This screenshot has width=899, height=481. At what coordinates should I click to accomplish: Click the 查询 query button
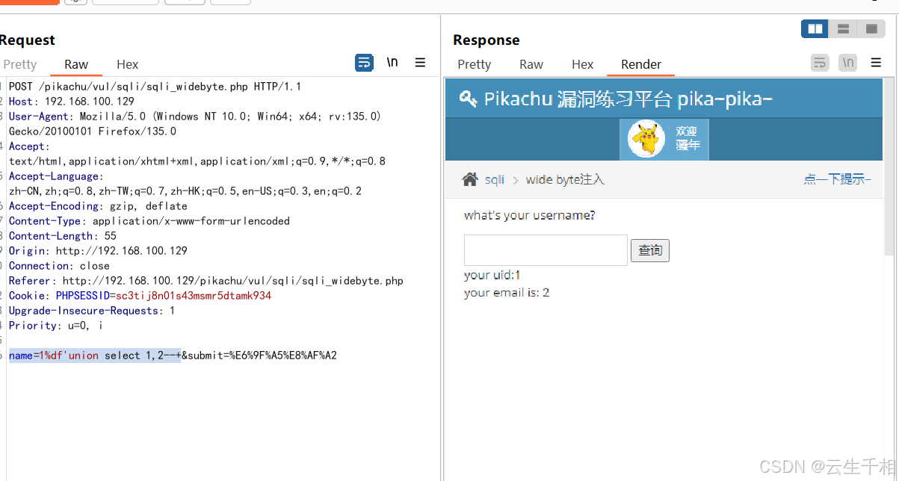[x=650, y=250]
